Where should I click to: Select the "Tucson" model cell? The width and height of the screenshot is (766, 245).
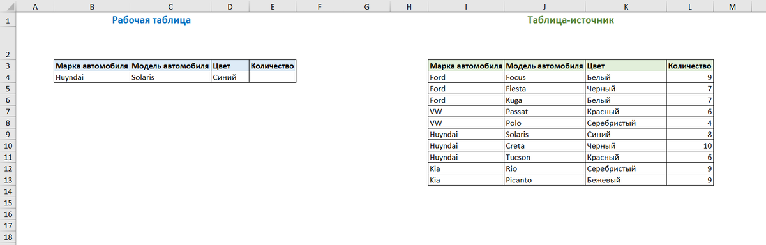pos(544,158)
